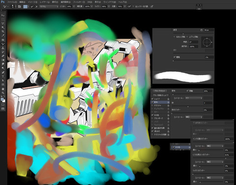
Task: Click the ブラシプリセット (Brush Presets) button
Action: pos(160,91)
